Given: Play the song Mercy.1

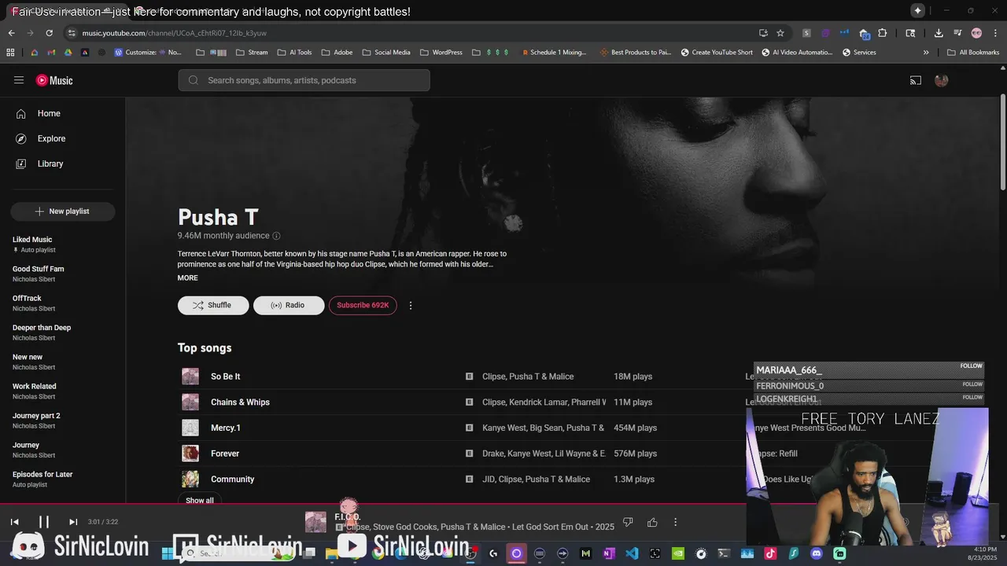Looking at the screenshot, I should (x=226, y=428).
